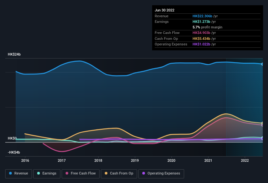Screen dimensions: 268x183
Task: Click the -HK$4b y-axis label
Action: click(14, 152)
